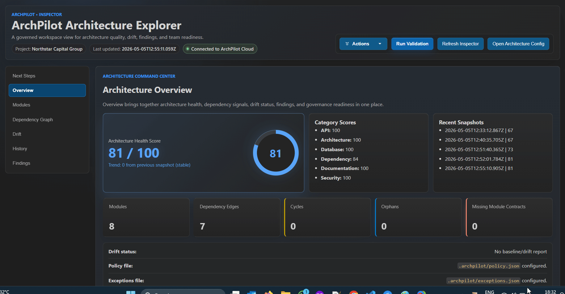Click the 81 / 100 health score text
Viewport: 565px width, 294px height.
pyautogui.click(x=134, y=153)
